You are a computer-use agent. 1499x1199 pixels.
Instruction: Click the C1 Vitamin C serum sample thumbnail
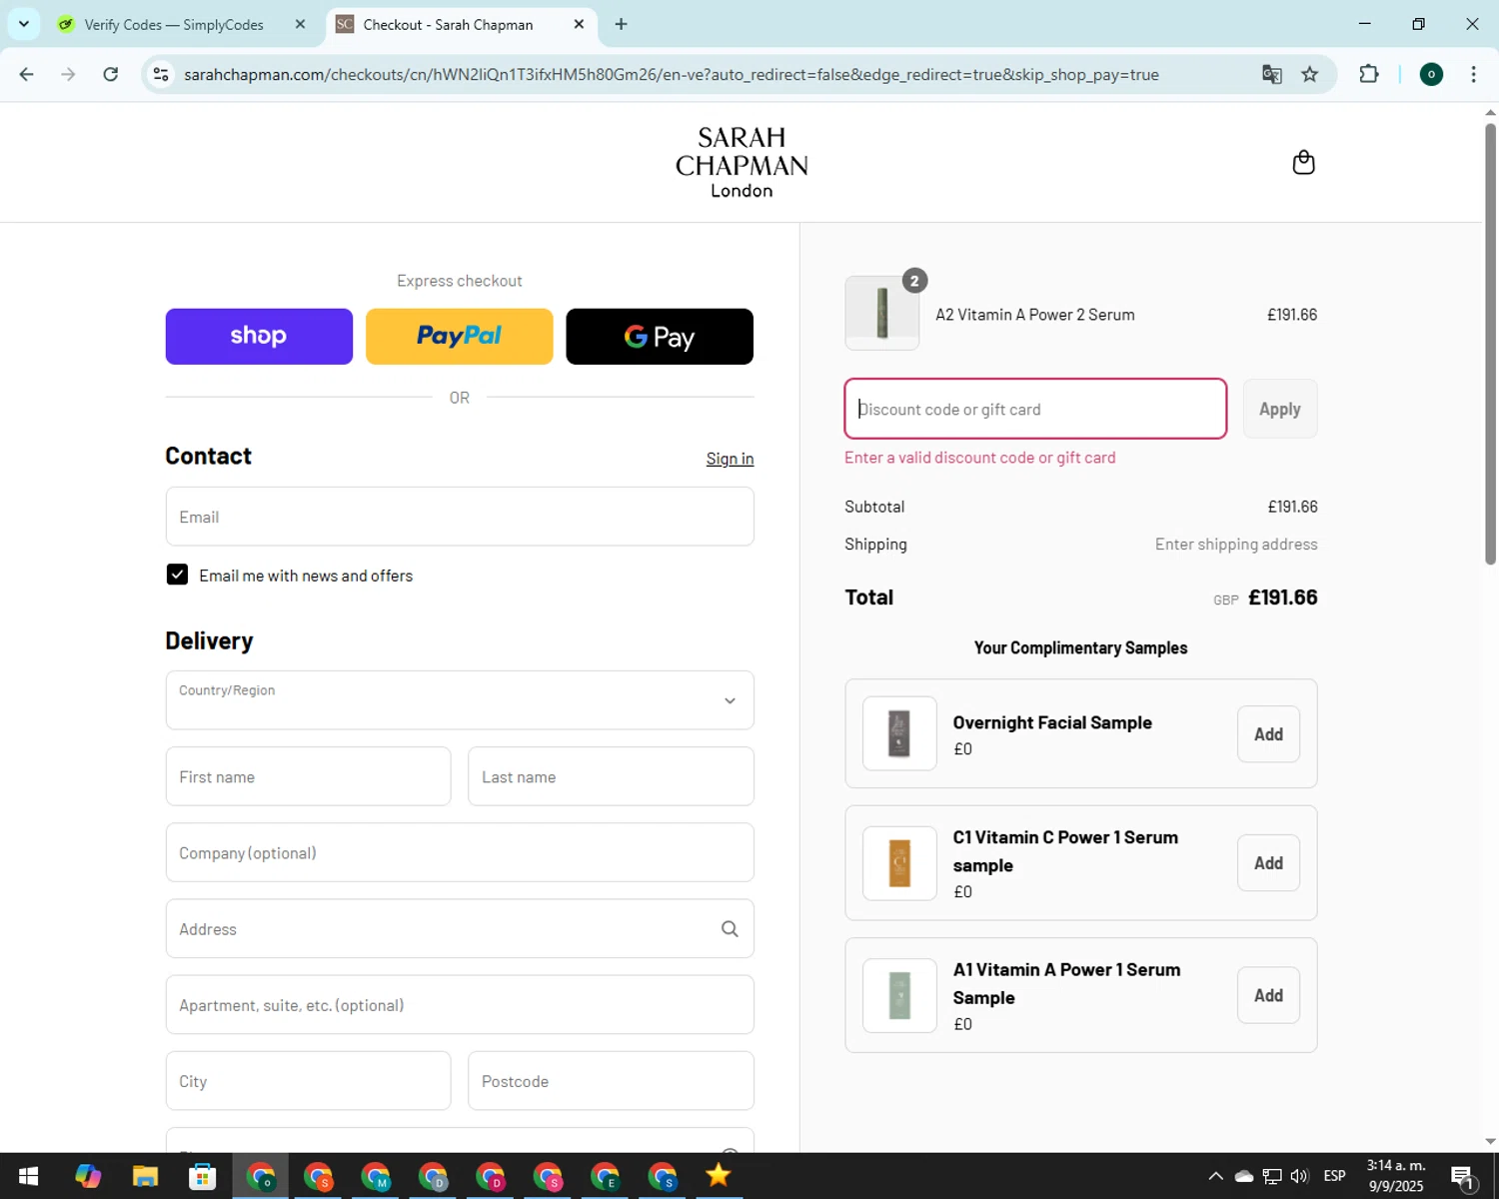point(899,863)
